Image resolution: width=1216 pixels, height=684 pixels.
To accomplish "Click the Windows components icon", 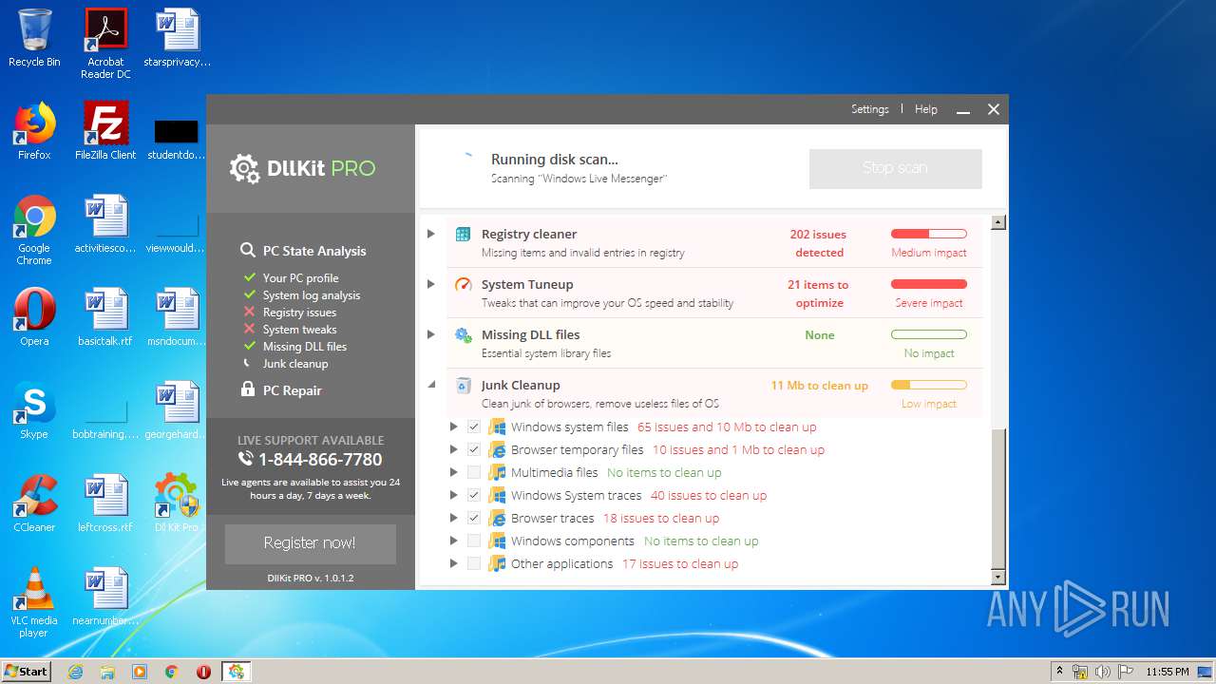I will pyautogui.click(x=497, y=541).
